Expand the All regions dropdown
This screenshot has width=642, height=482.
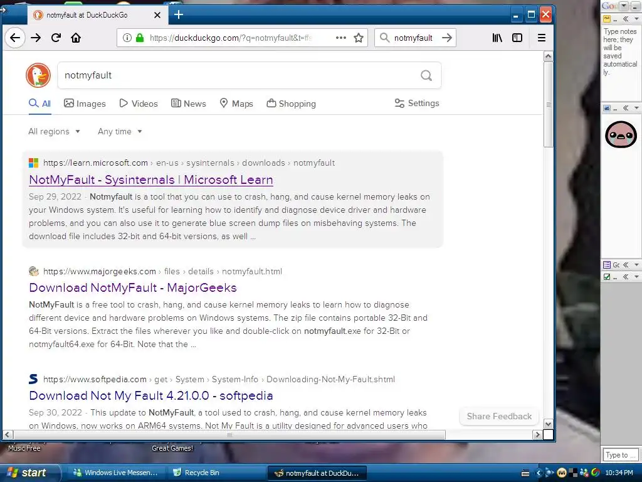coord(54,132)
